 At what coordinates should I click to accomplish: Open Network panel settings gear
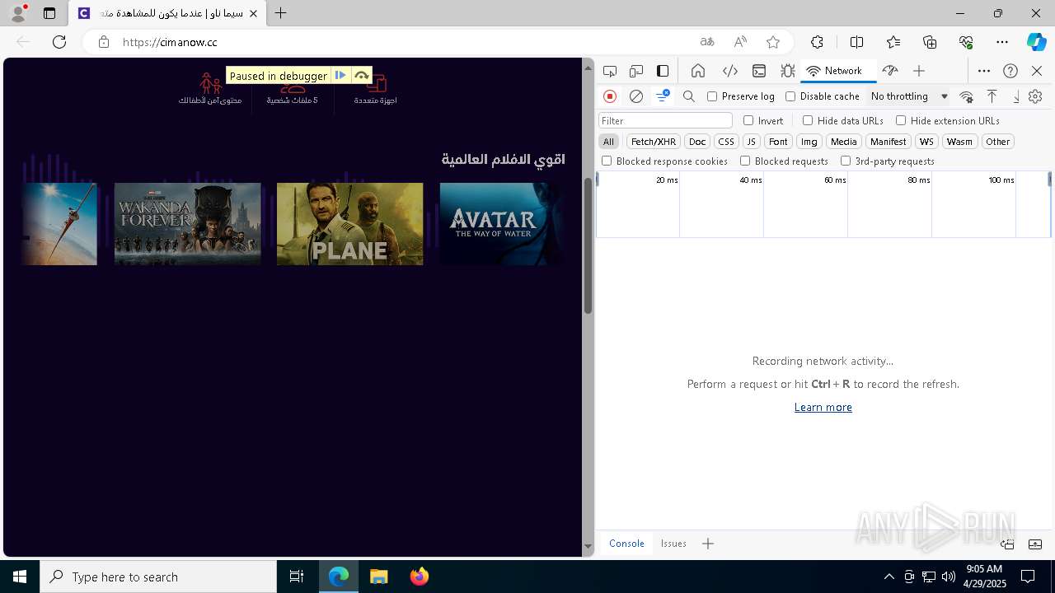point(1035,96)
